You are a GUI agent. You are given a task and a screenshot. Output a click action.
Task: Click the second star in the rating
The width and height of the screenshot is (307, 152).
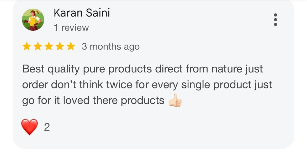pyautogui.click(x=38, y=46)
